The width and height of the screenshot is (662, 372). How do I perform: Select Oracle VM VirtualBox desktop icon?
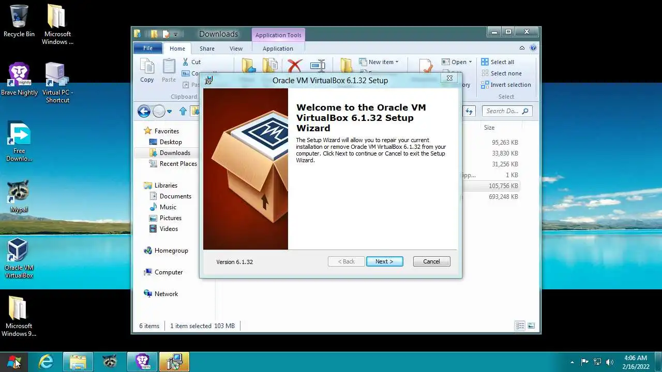click(x=19, y=258)
